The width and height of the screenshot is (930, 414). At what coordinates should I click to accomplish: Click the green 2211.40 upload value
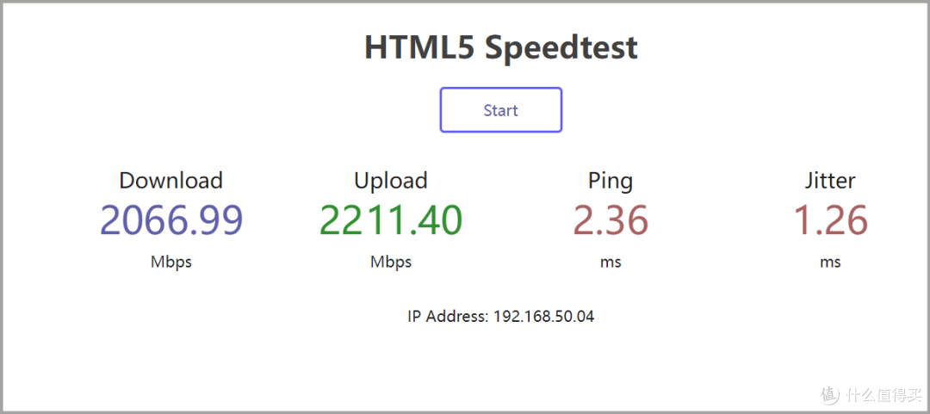pos(391,220)
